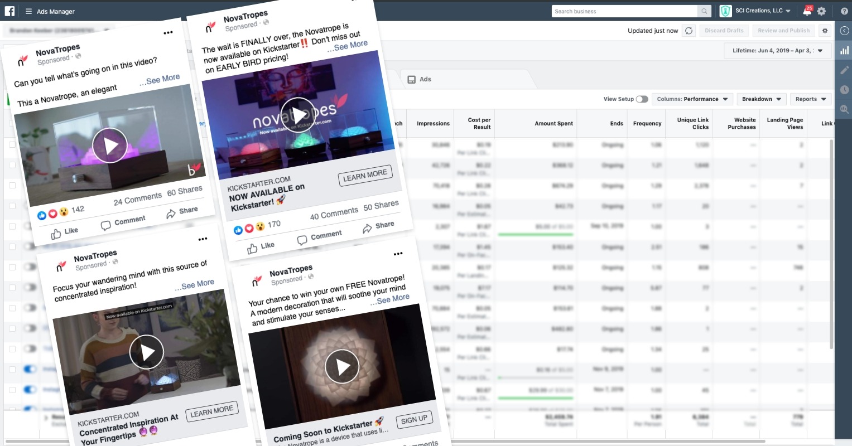Click SIGN UP on 'Coming Soon to Kickstarter' ad

click(414, 419)
